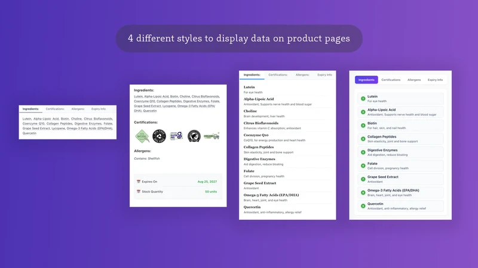Click the '50 units' stock value
Image resolution: width=478 pixels, height=268 pixels.
(x=211, y=191)
